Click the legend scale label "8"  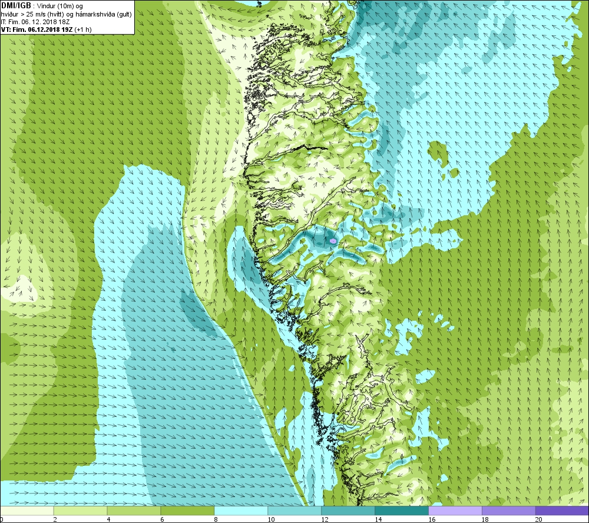(216, 519)
